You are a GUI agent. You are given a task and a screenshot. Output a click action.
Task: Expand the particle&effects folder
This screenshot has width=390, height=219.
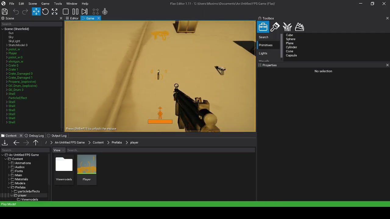pyautogui.click(x=12, y=191)
